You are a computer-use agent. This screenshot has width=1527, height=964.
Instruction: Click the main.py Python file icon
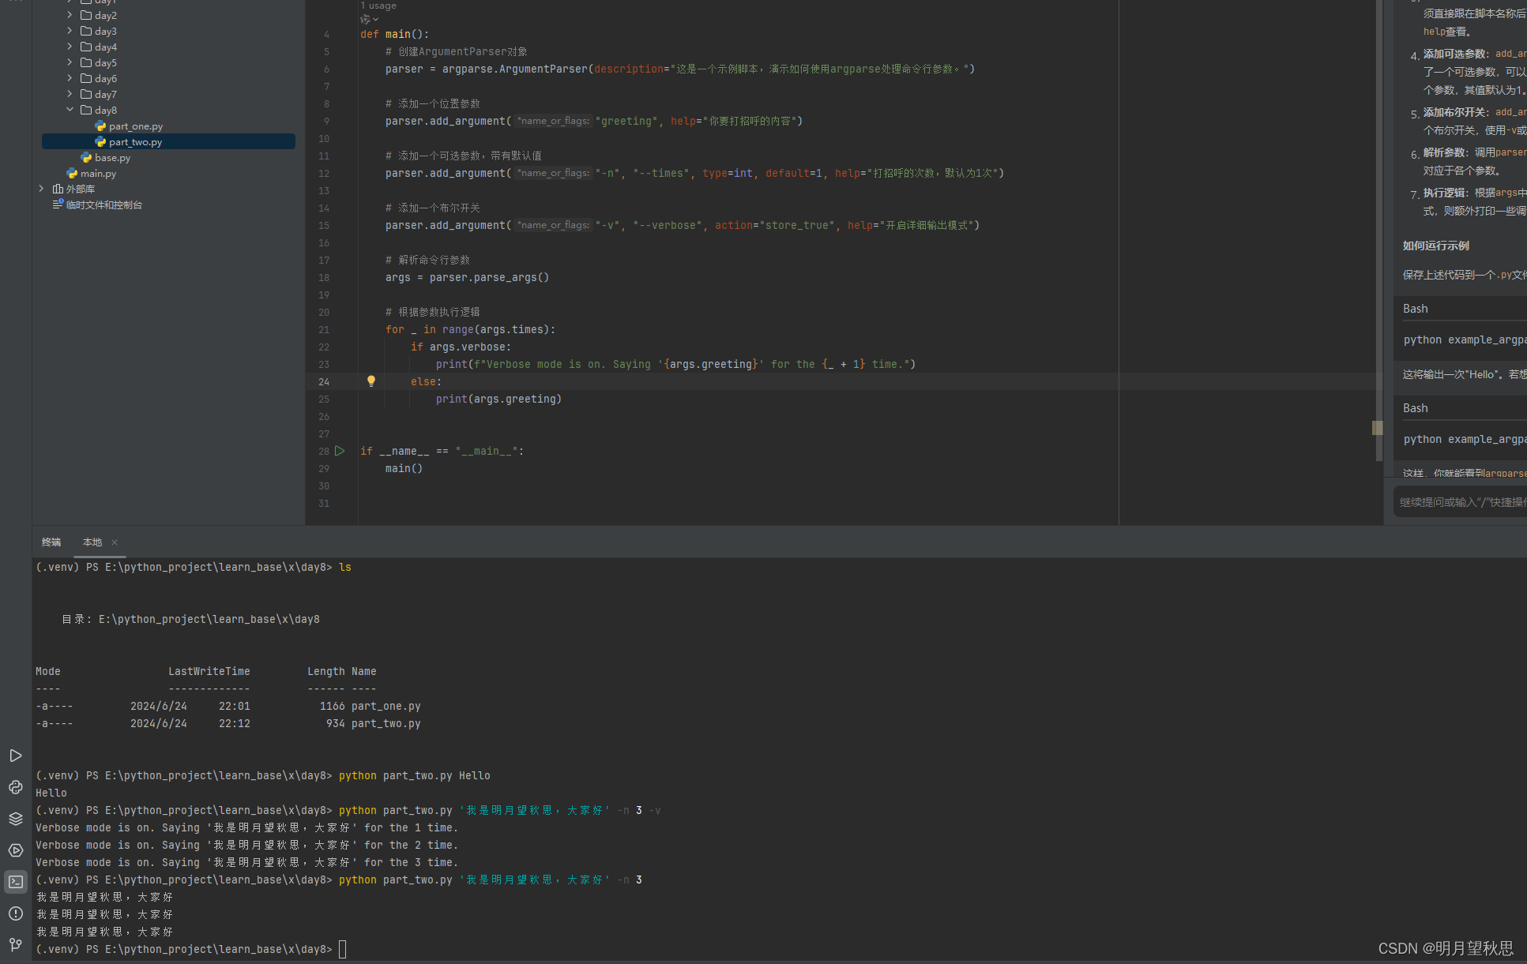[72, 174]
